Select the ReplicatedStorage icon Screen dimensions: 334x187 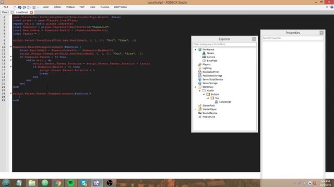[199, 76]
